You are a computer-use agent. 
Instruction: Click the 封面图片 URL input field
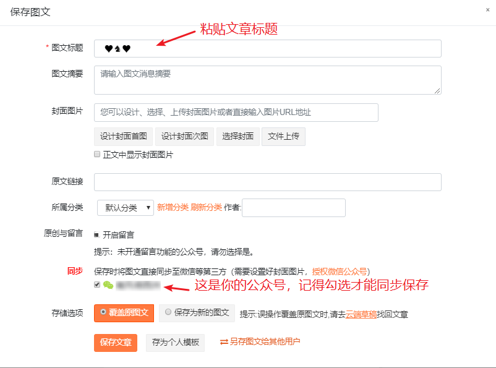[236, 113]
